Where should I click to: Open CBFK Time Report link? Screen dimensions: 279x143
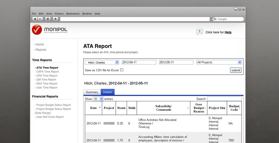click(x=47, y=72)
